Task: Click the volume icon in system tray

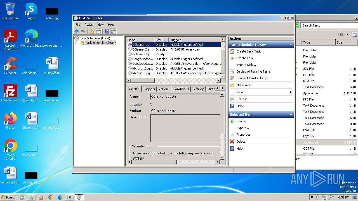Action: point(318,197)
